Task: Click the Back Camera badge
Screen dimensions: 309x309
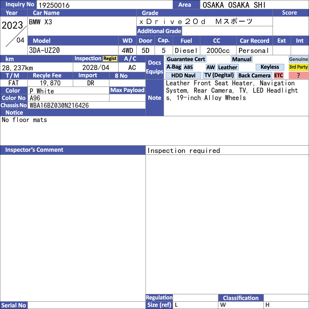Action: (x=254, y=75)
